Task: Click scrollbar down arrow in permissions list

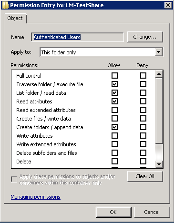Action: [159, 164]
